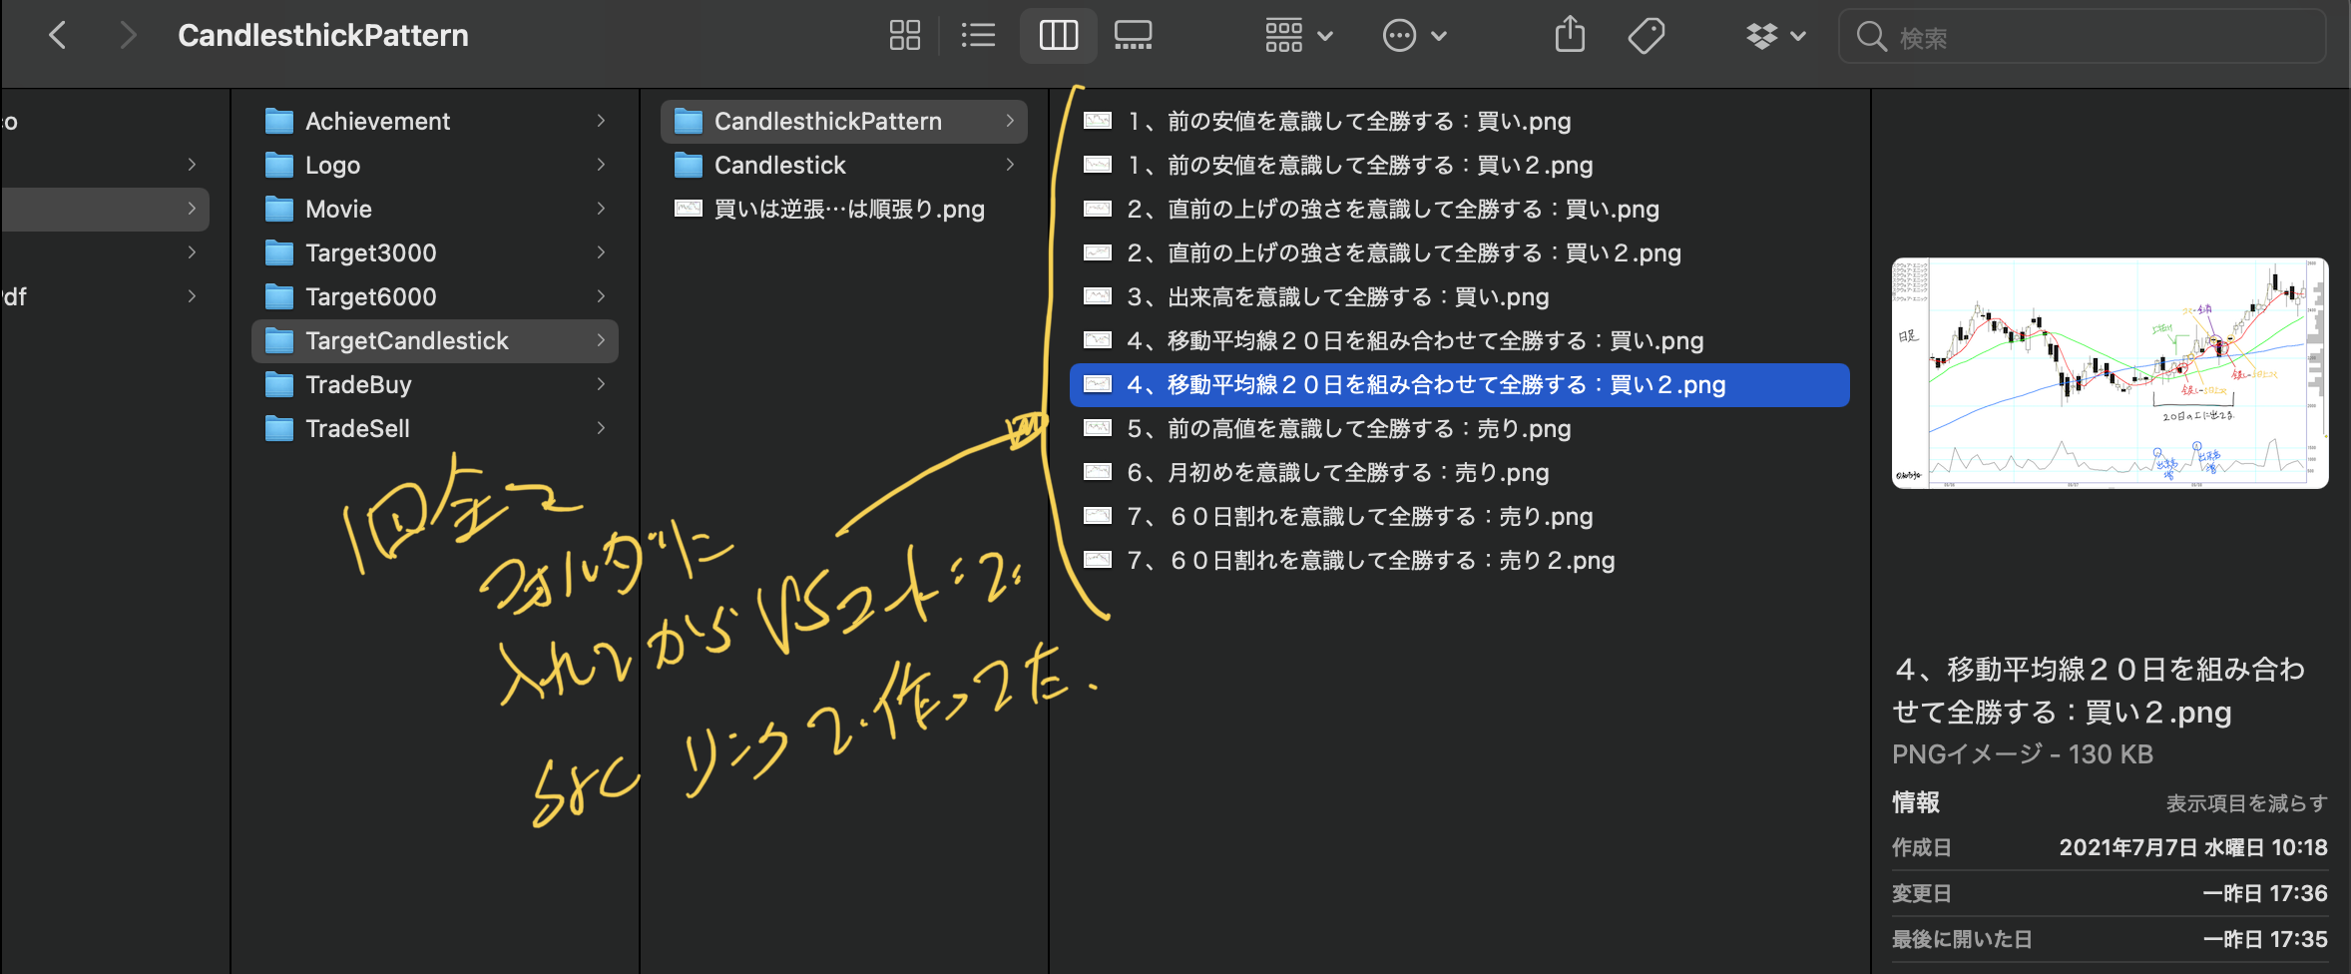Viewport: 2351px width, 974px height.
Task: Select file 1、前の安値を意識して全勝する：買い２.png
Action: click(1460, 165)
